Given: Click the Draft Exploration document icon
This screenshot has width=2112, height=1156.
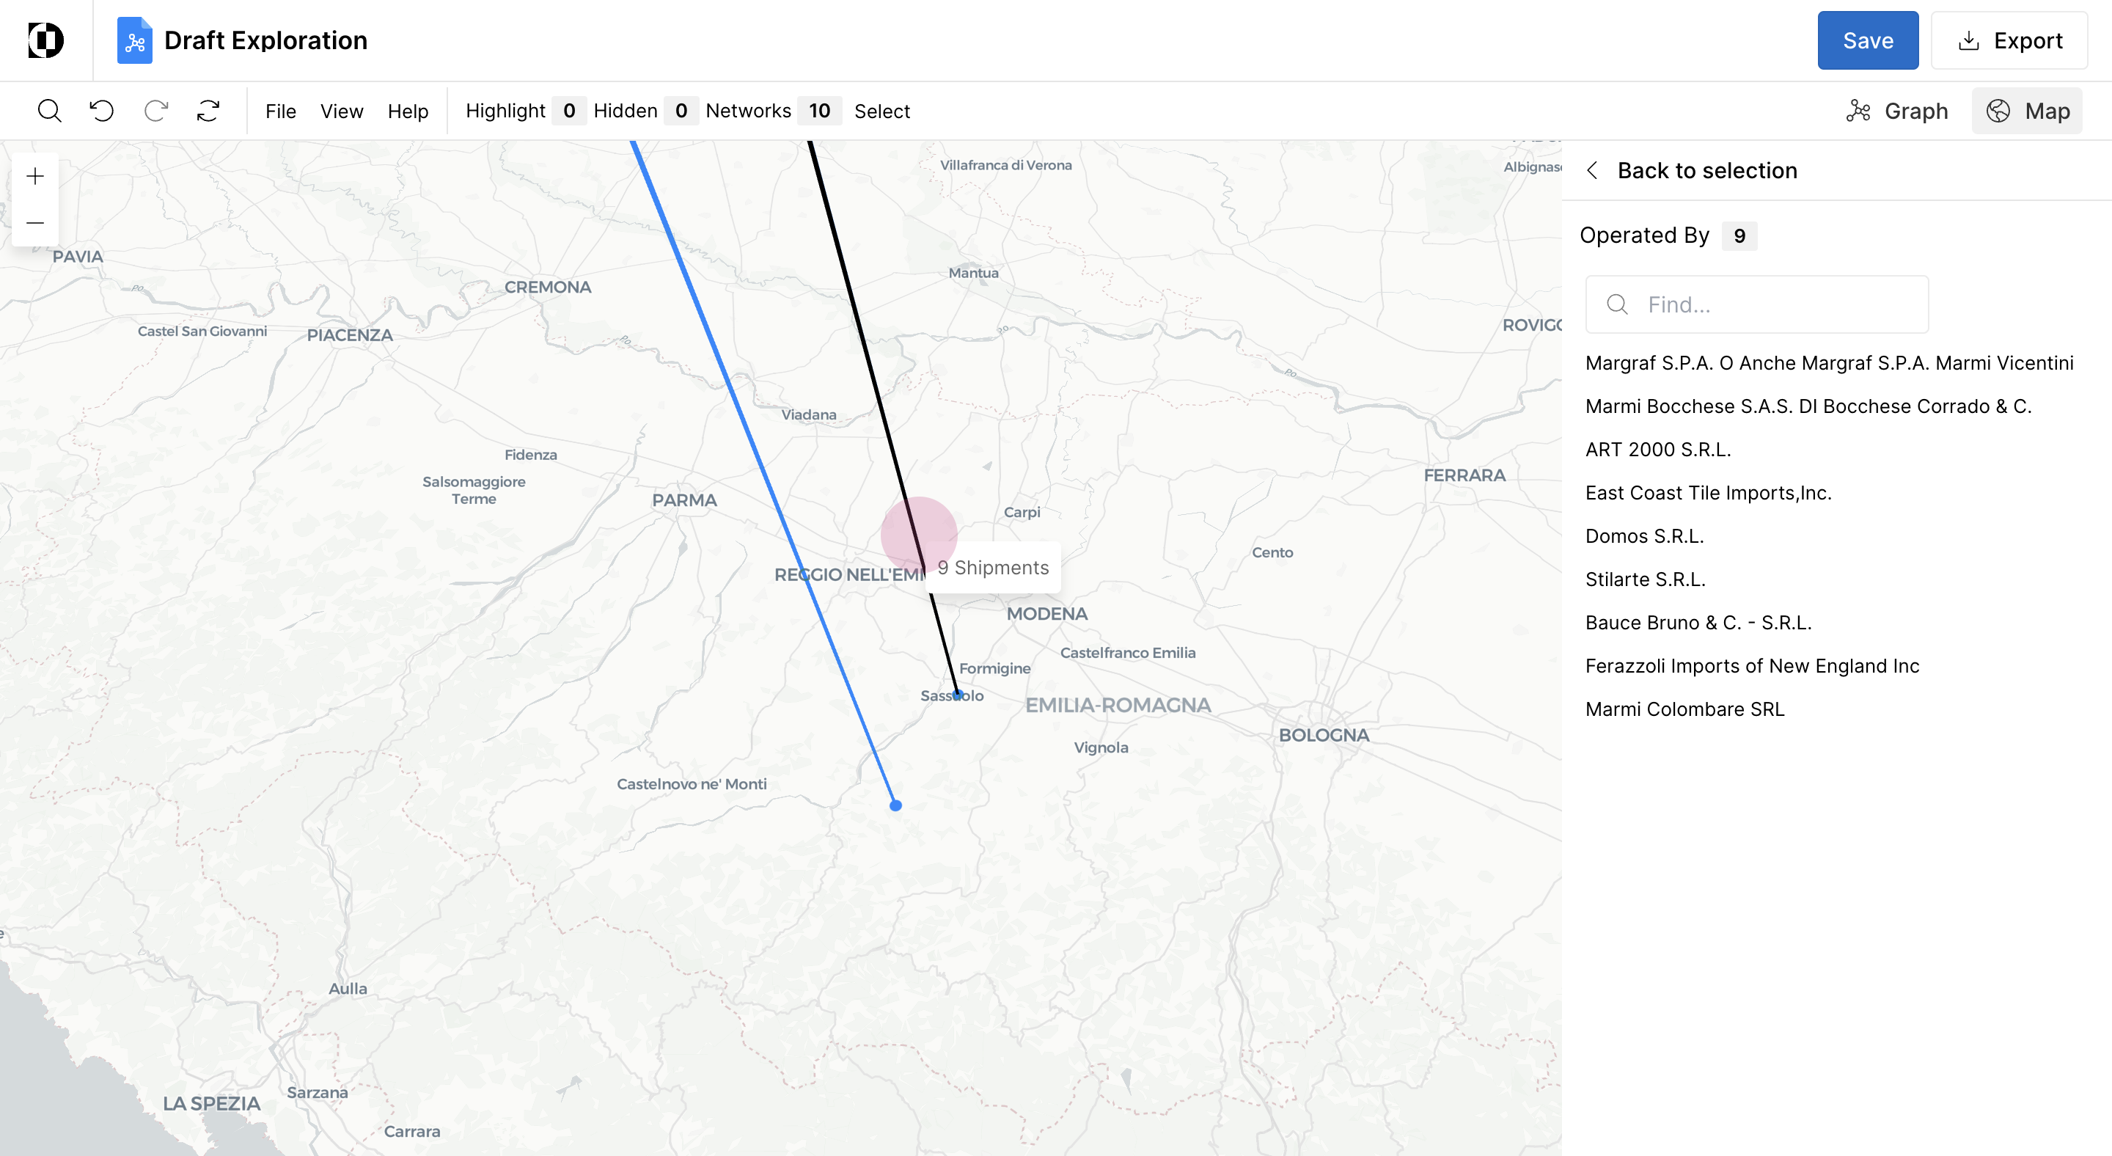Looking at the screenshot, I should tap(134, 40).
